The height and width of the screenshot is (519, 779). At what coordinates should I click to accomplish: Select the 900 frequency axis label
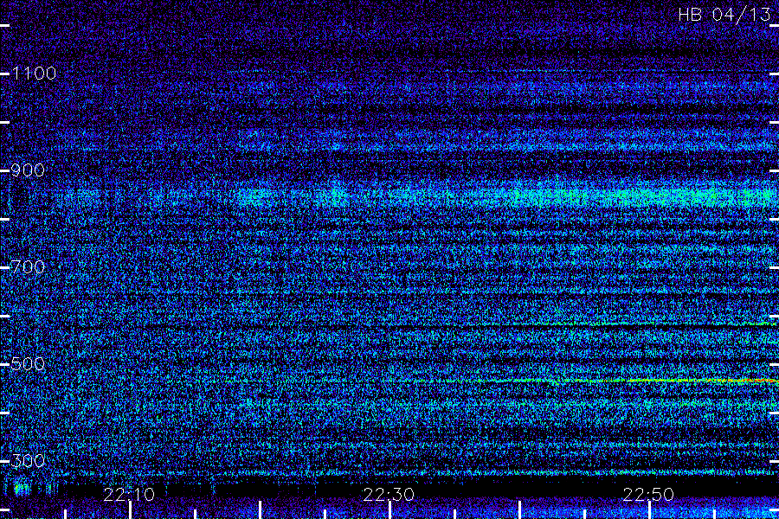point(28,170)
